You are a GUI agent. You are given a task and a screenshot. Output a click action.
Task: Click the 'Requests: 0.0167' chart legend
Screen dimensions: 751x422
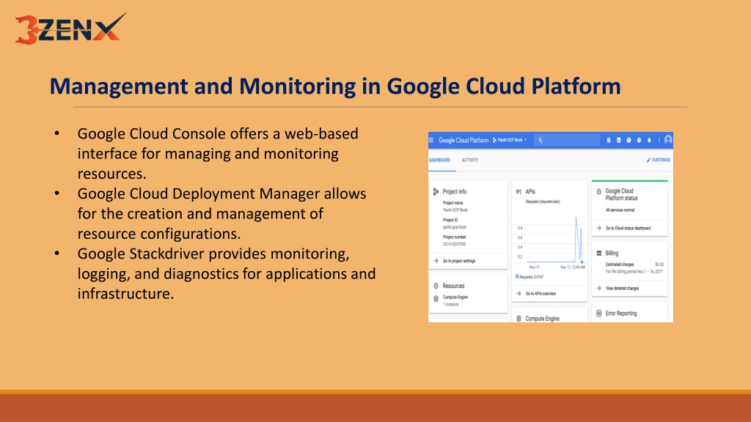[x=531, y=277]
